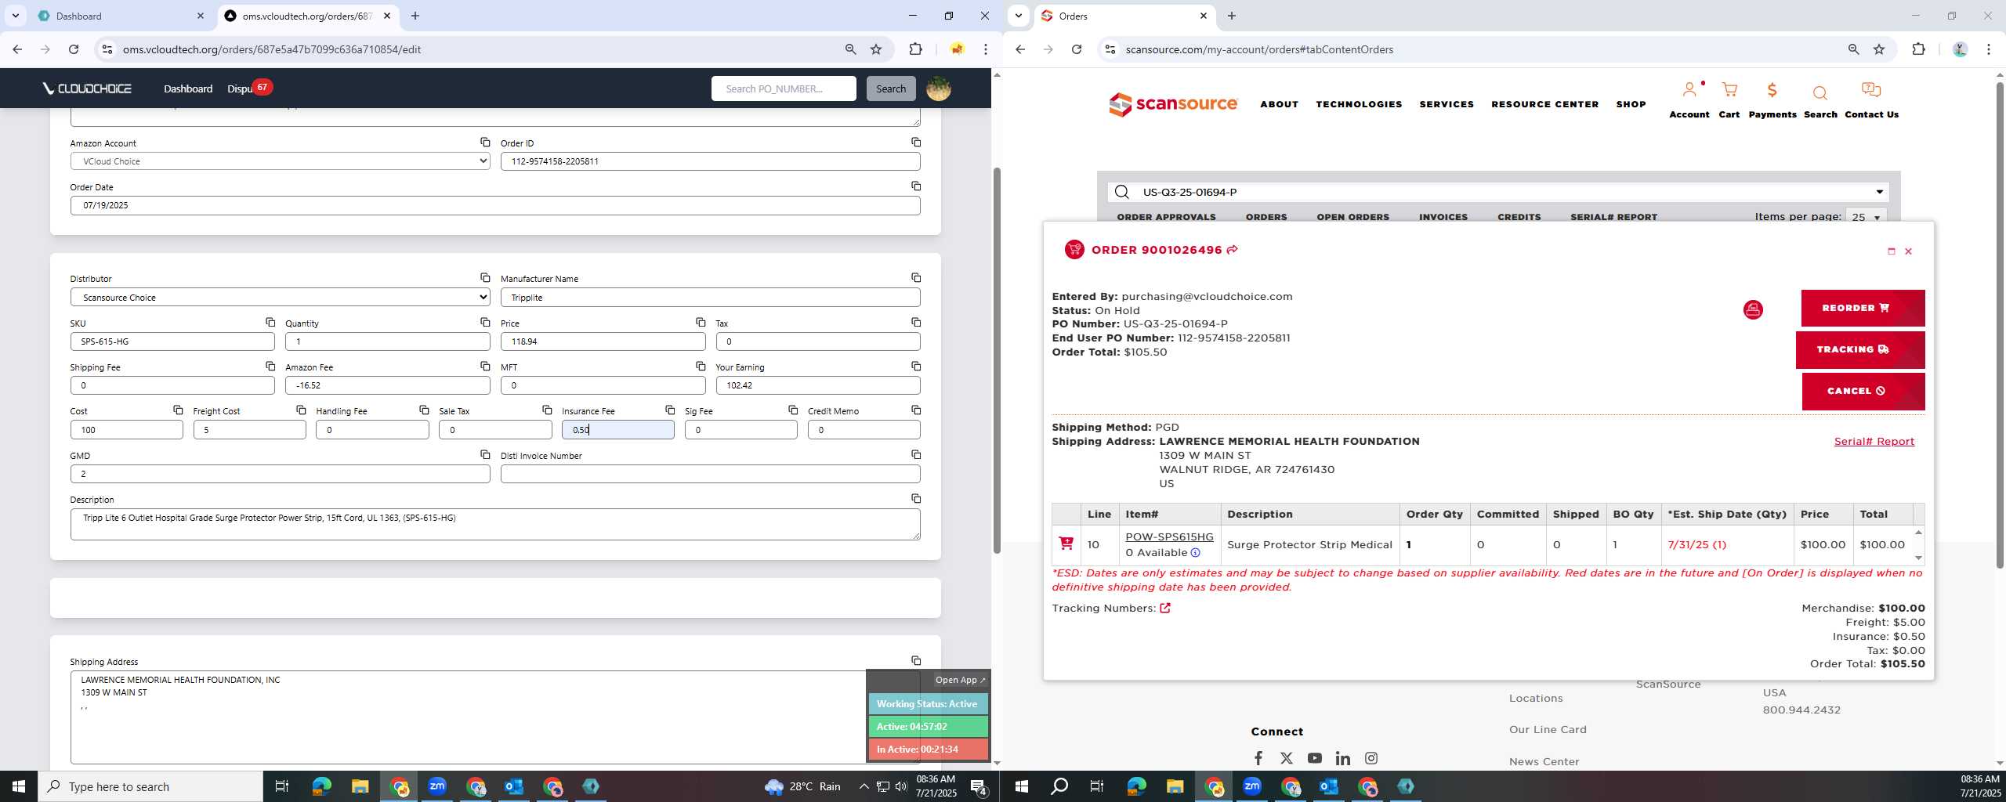Open Technologies menu on ScanSource
Image resolution: width=2006 pixels, height=802 pixels.
point(1359,104)
